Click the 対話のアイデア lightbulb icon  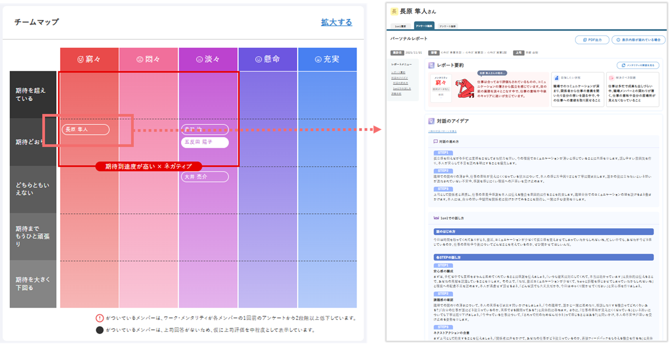431,121
